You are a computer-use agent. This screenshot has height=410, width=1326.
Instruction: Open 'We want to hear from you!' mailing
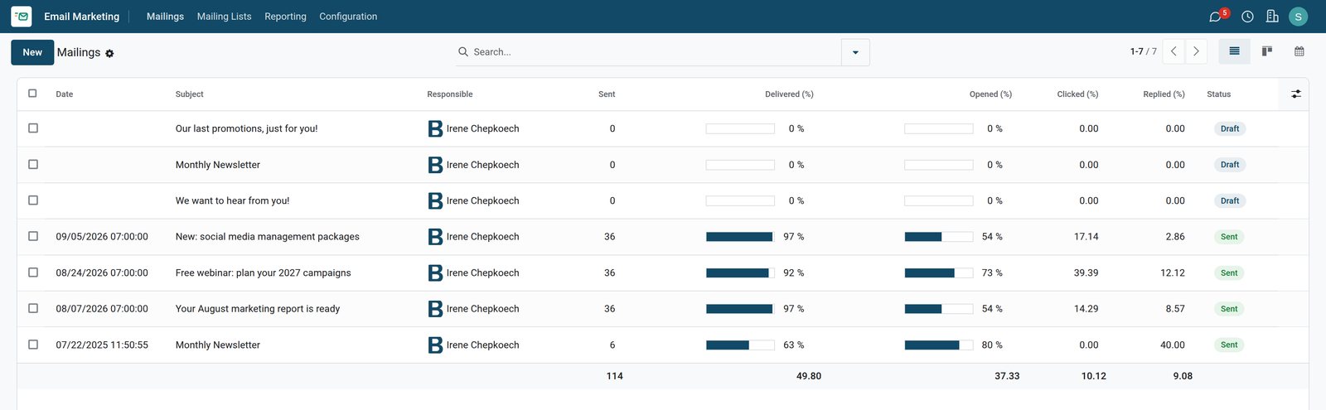232,200
